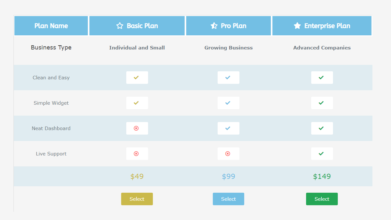Click the red cross for Basic Neat Dashboard
The height and width of the screenshot is (220, 391).
(136, 128)
